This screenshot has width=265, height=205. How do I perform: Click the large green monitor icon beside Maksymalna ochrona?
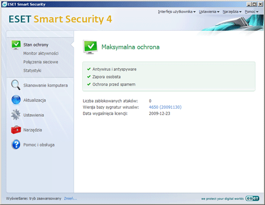click(x=90, y=47)
